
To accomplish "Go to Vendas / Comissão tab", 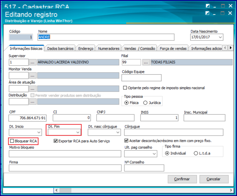I will [x=139, y=48].
